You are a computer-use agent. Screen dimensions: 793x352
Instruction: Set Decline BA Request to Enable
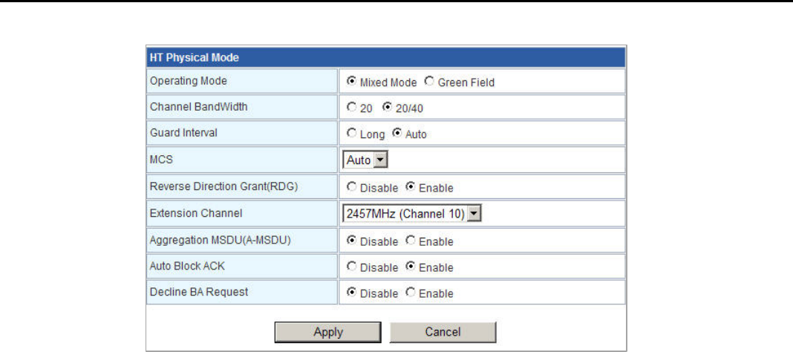point(410,293)
